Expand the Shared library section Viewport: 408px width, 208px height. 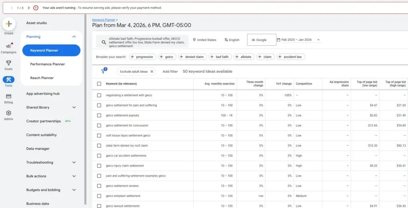pyautogui.click(x=74, y=107)
